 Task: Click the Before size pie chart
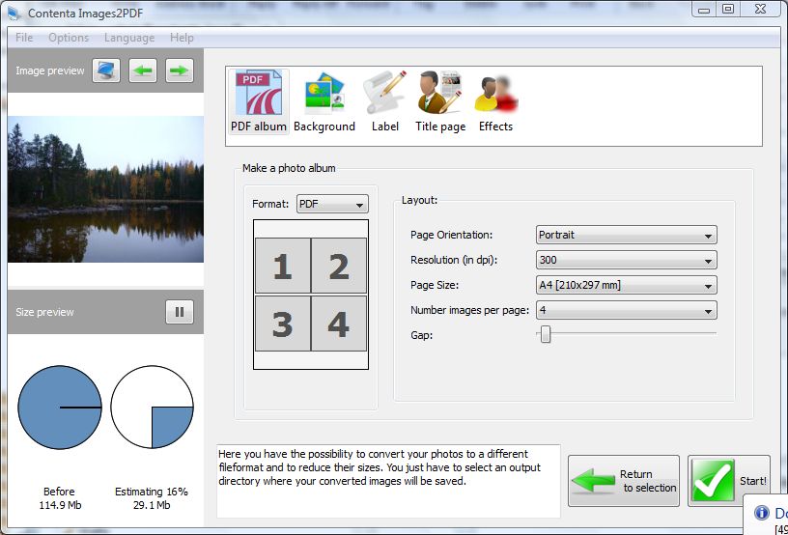coord(60,408)
